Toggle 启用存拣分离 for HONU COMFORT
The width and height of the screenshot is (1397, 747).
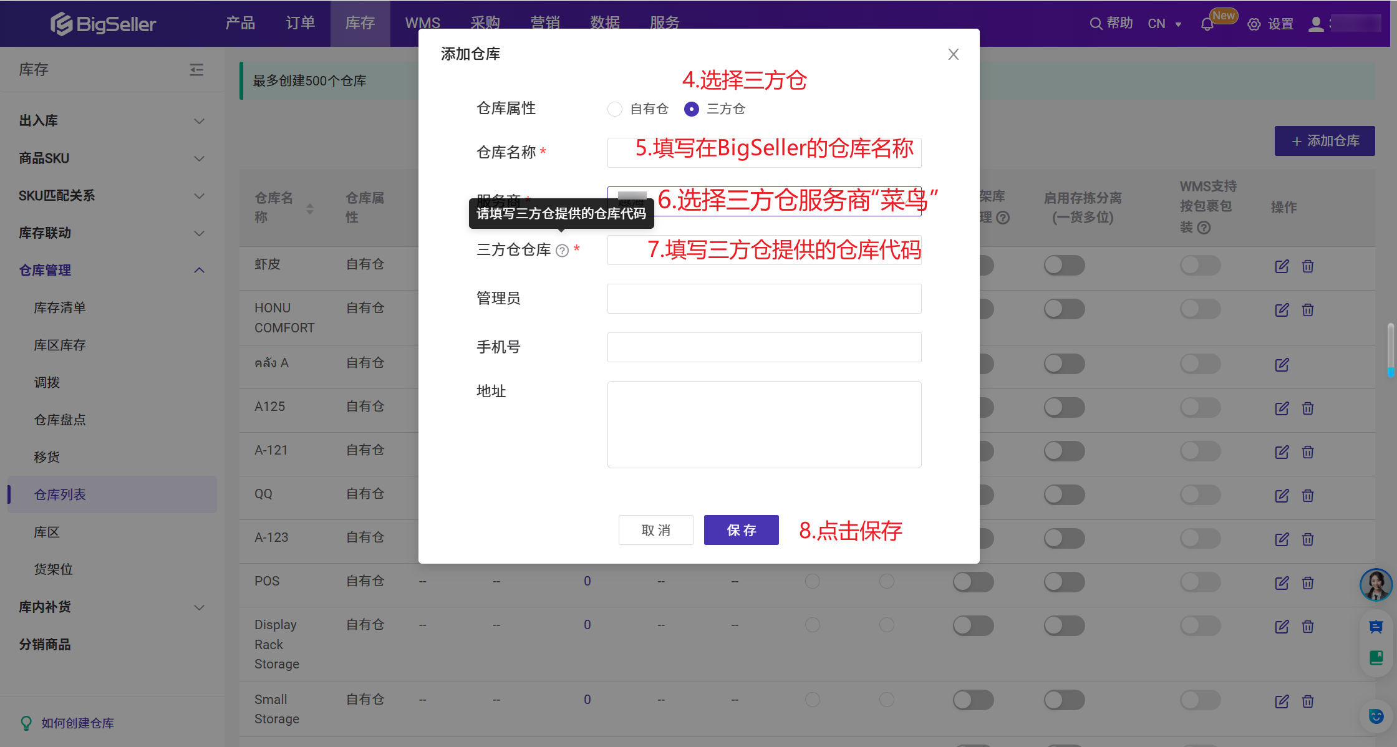click(1064, 309)
